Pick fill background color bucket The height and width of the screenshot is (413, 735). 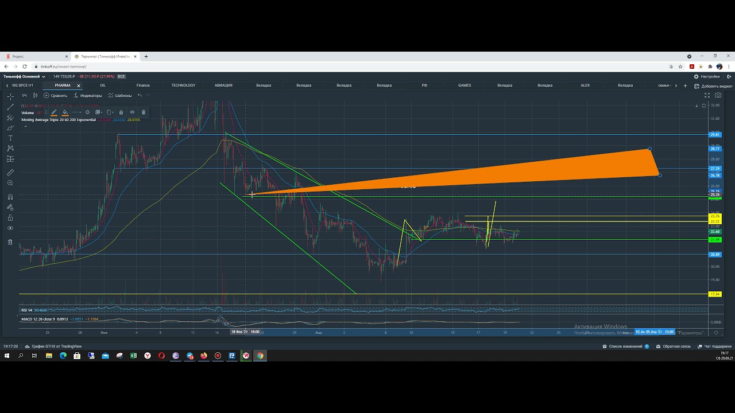click(x=65, y=112)
